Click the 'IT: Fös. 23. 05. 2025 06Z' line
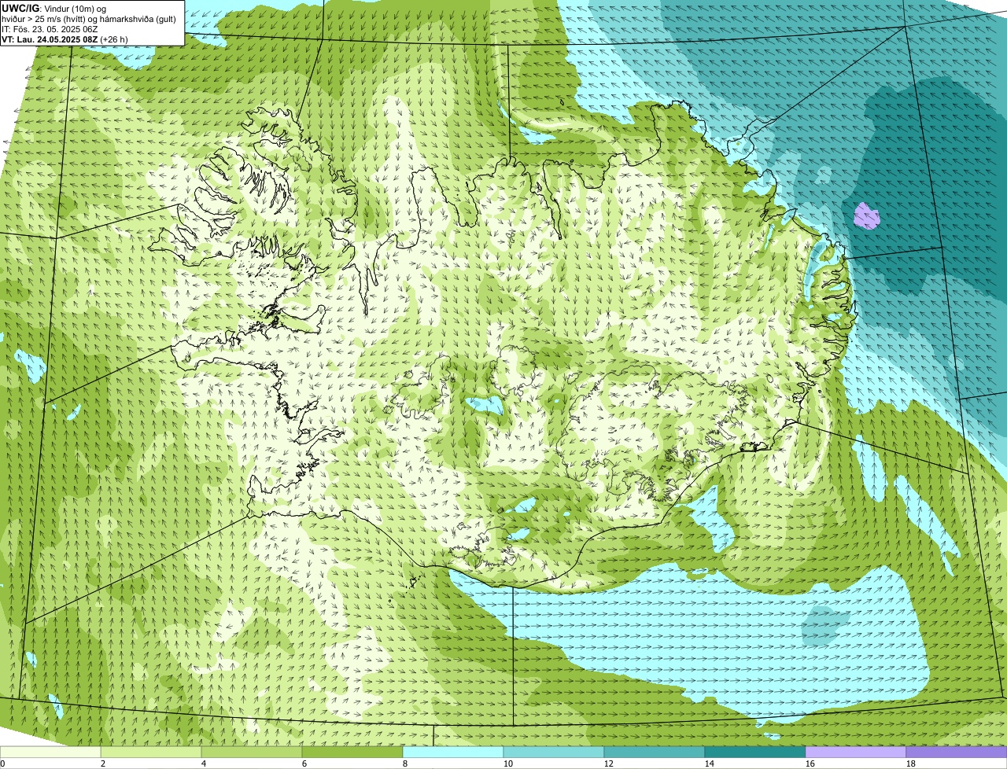1007x769 pixels. pyautogui.click(x=50, y=29)
